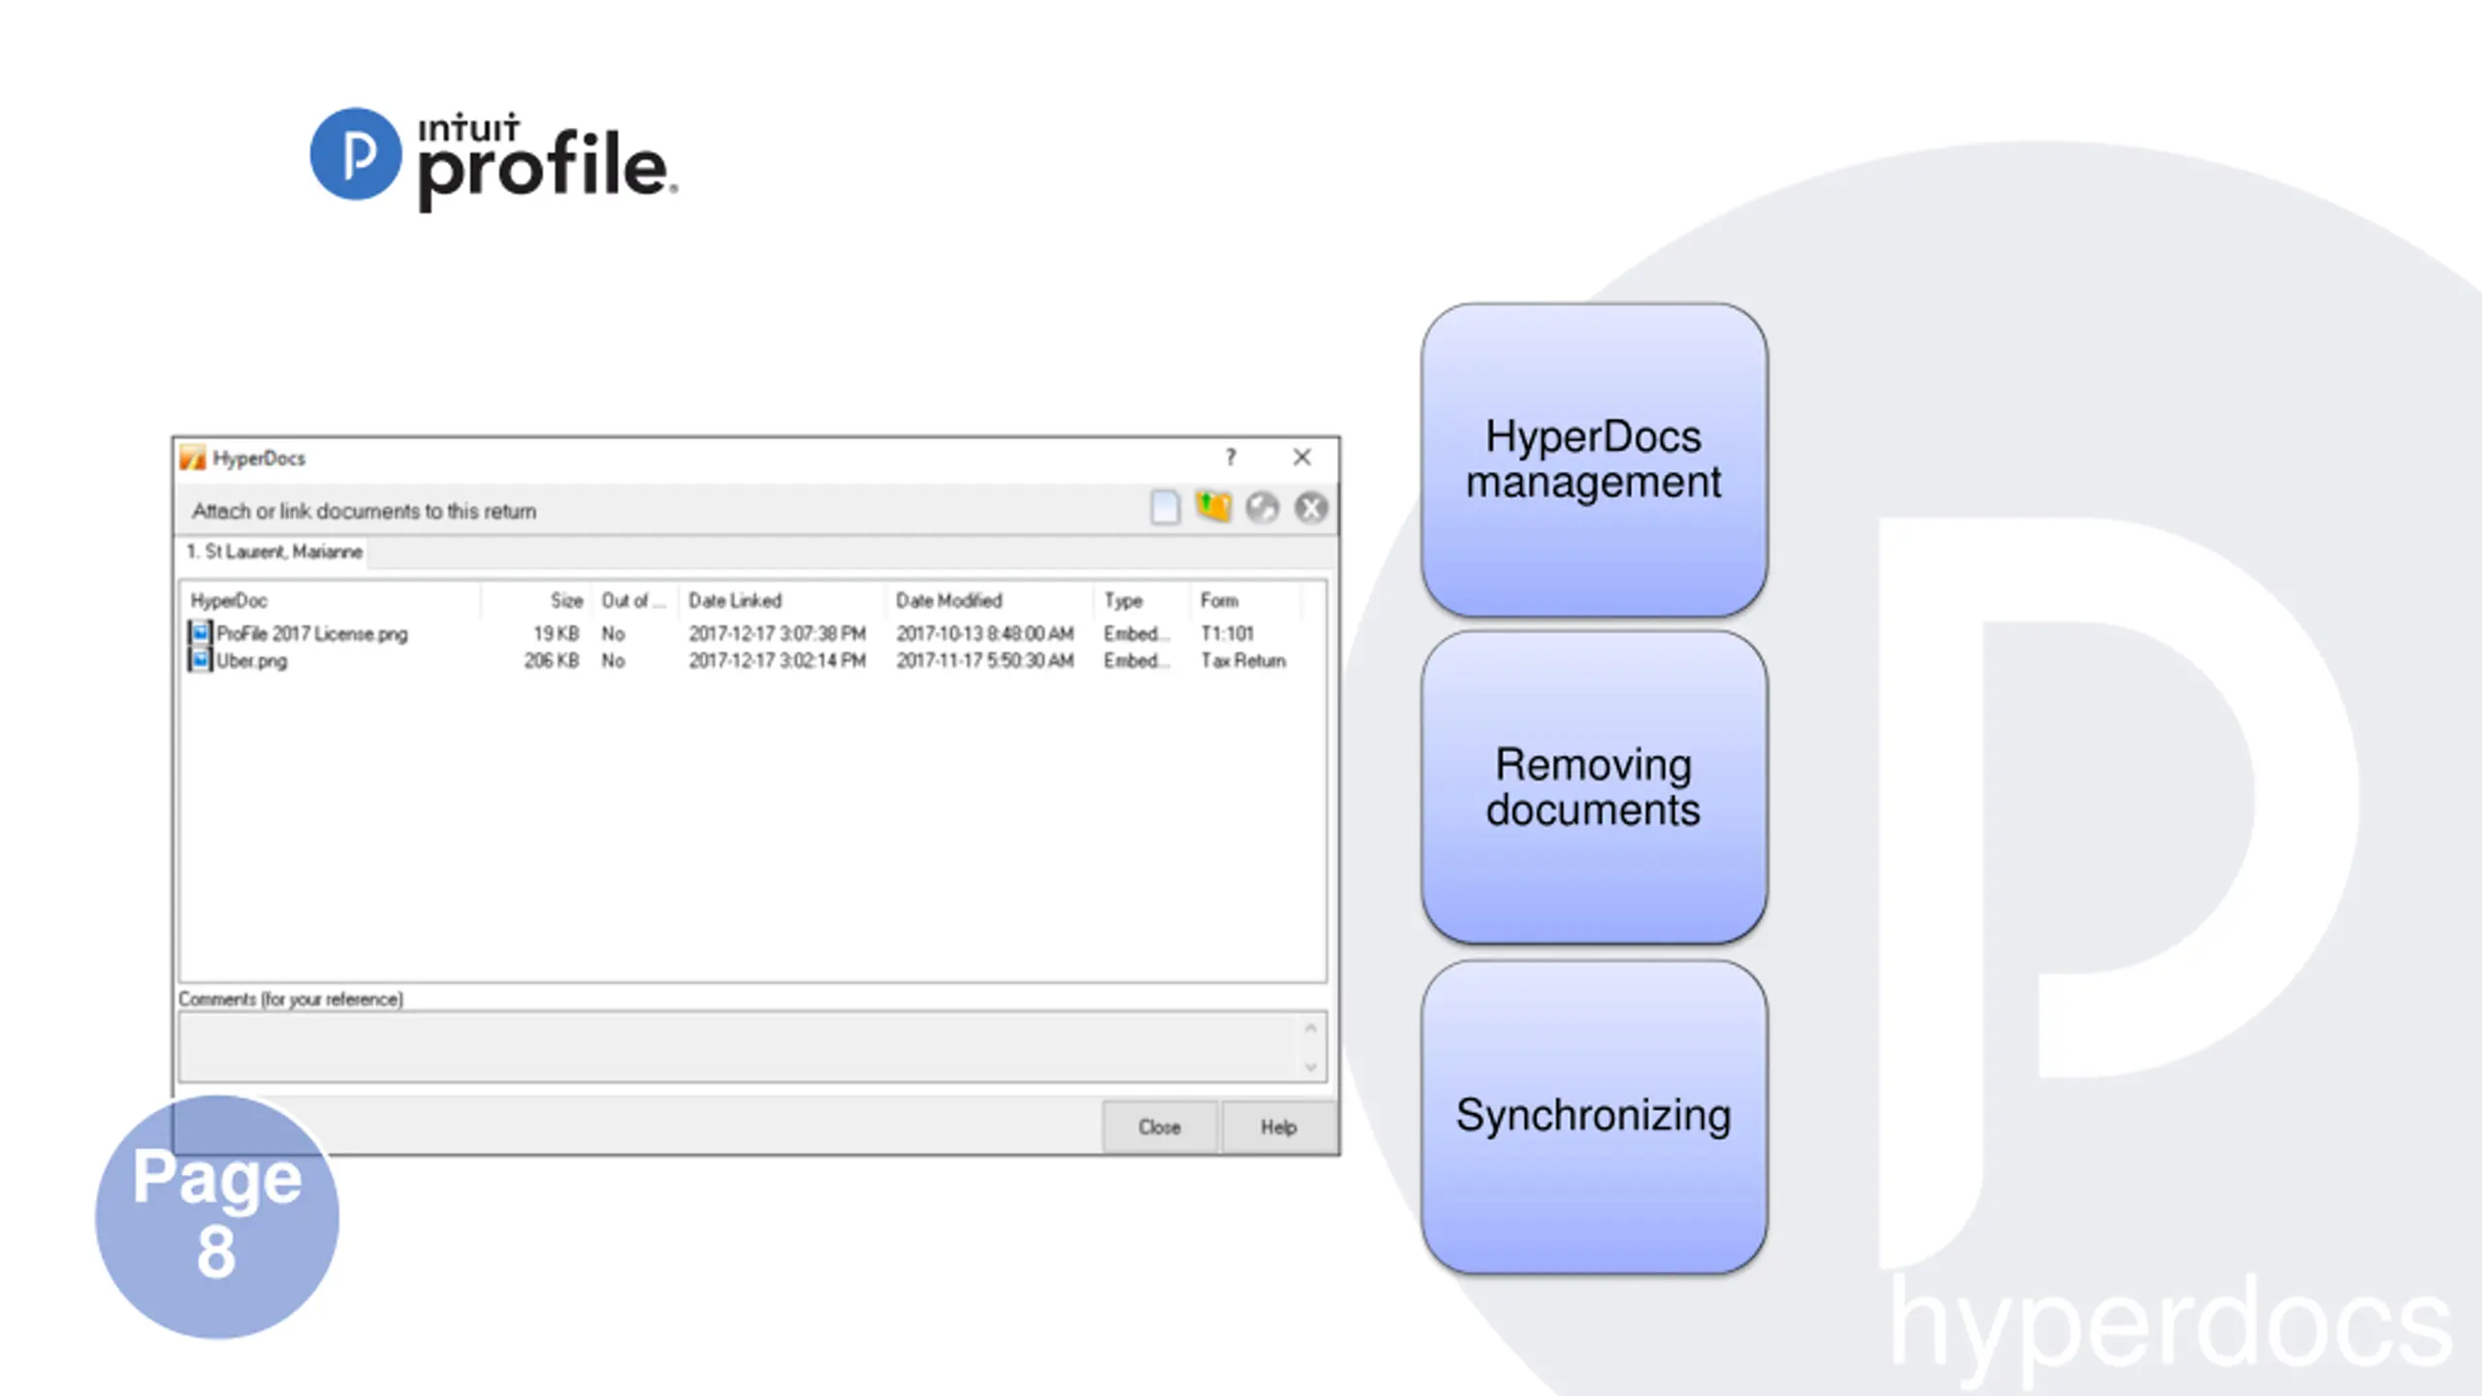Click the HyperDocs management blue box
Image resolution: width=2482 pixels, height=1396 pixels.
(x=1593, y=460)
